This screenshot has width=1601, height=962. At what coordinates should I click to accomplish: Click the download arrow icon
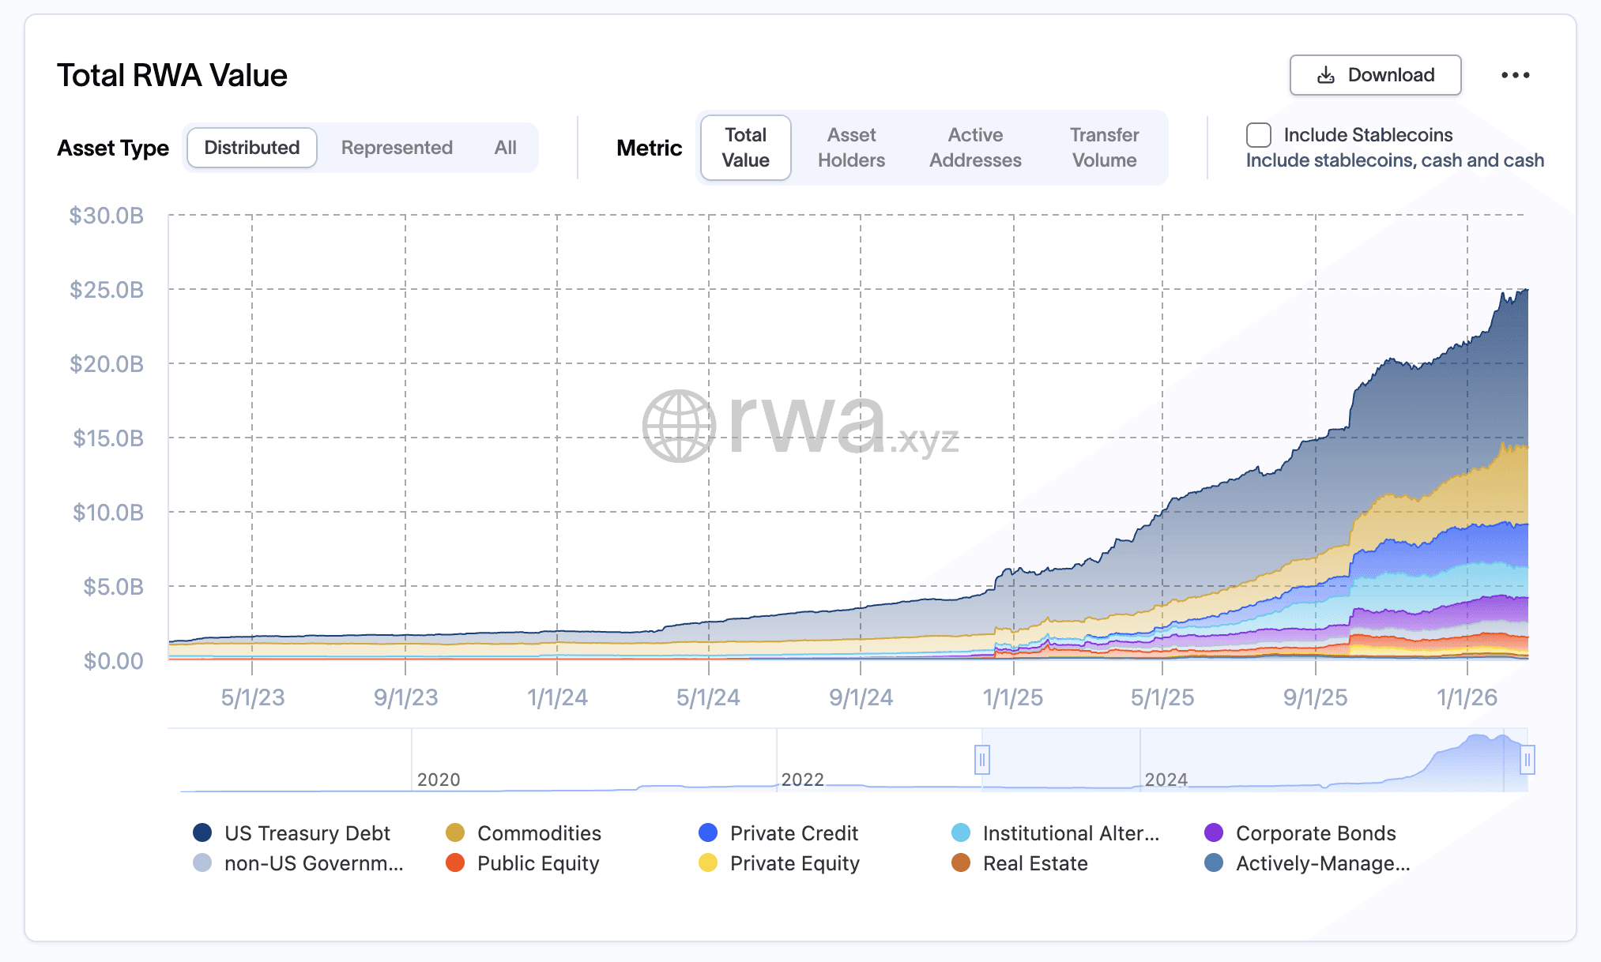[x=1326, y=75]
